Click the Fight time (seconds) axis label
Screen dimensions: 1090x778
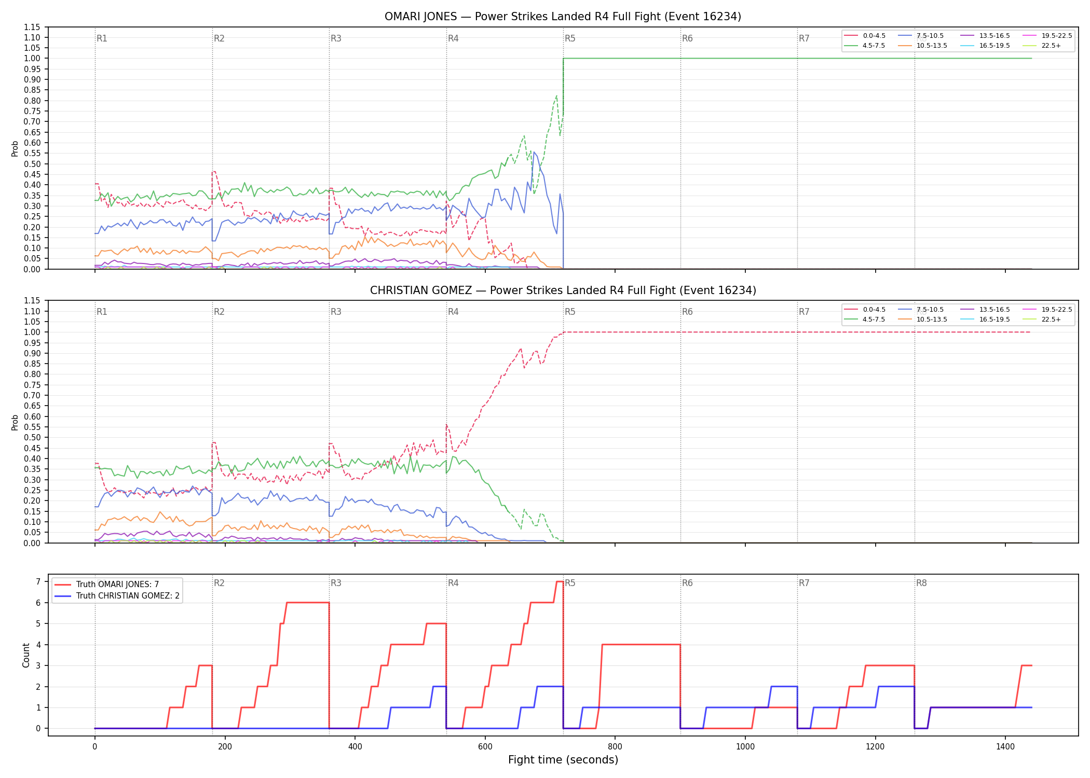point(563,760)
